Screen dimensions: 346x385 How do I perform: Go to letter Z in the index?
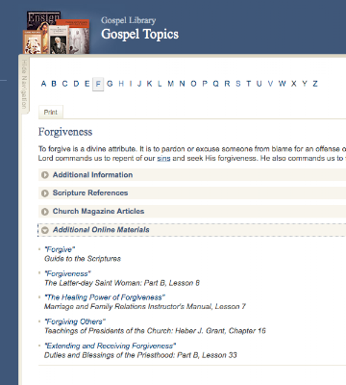(x=315, y=84)
